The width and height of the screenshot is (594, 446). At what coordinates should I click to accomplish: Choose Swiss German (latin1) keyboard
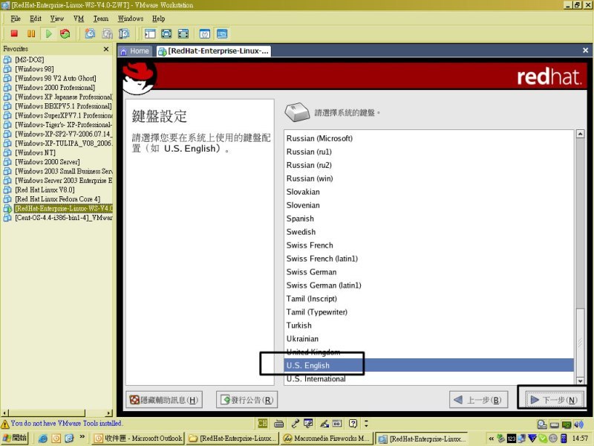pos(429,285)
